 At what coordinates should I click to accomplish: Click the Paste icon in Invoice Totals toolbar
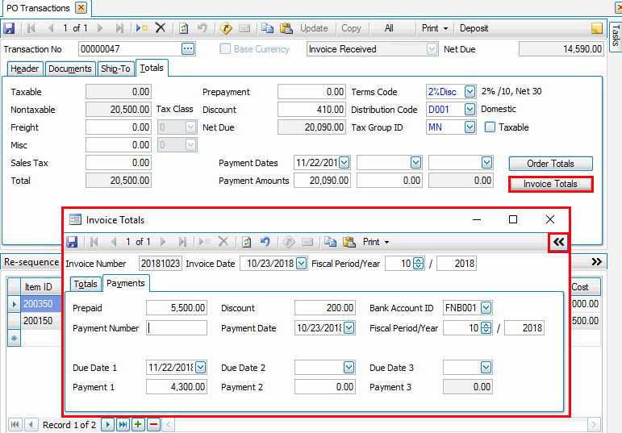(349, 242)
